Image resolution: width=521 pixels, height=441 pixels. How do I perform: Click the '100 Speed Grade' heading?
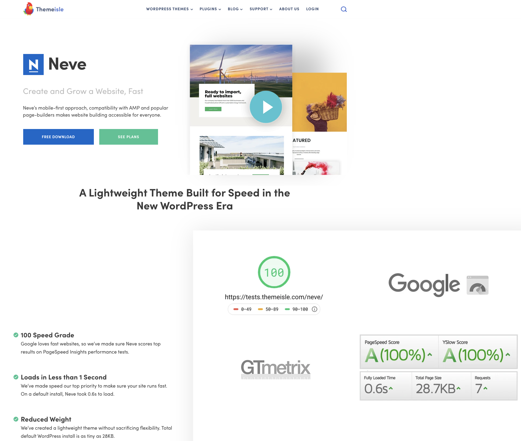point(47,335)
